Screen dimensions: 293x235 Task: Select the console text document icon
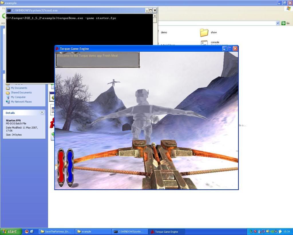pos(204,43)
